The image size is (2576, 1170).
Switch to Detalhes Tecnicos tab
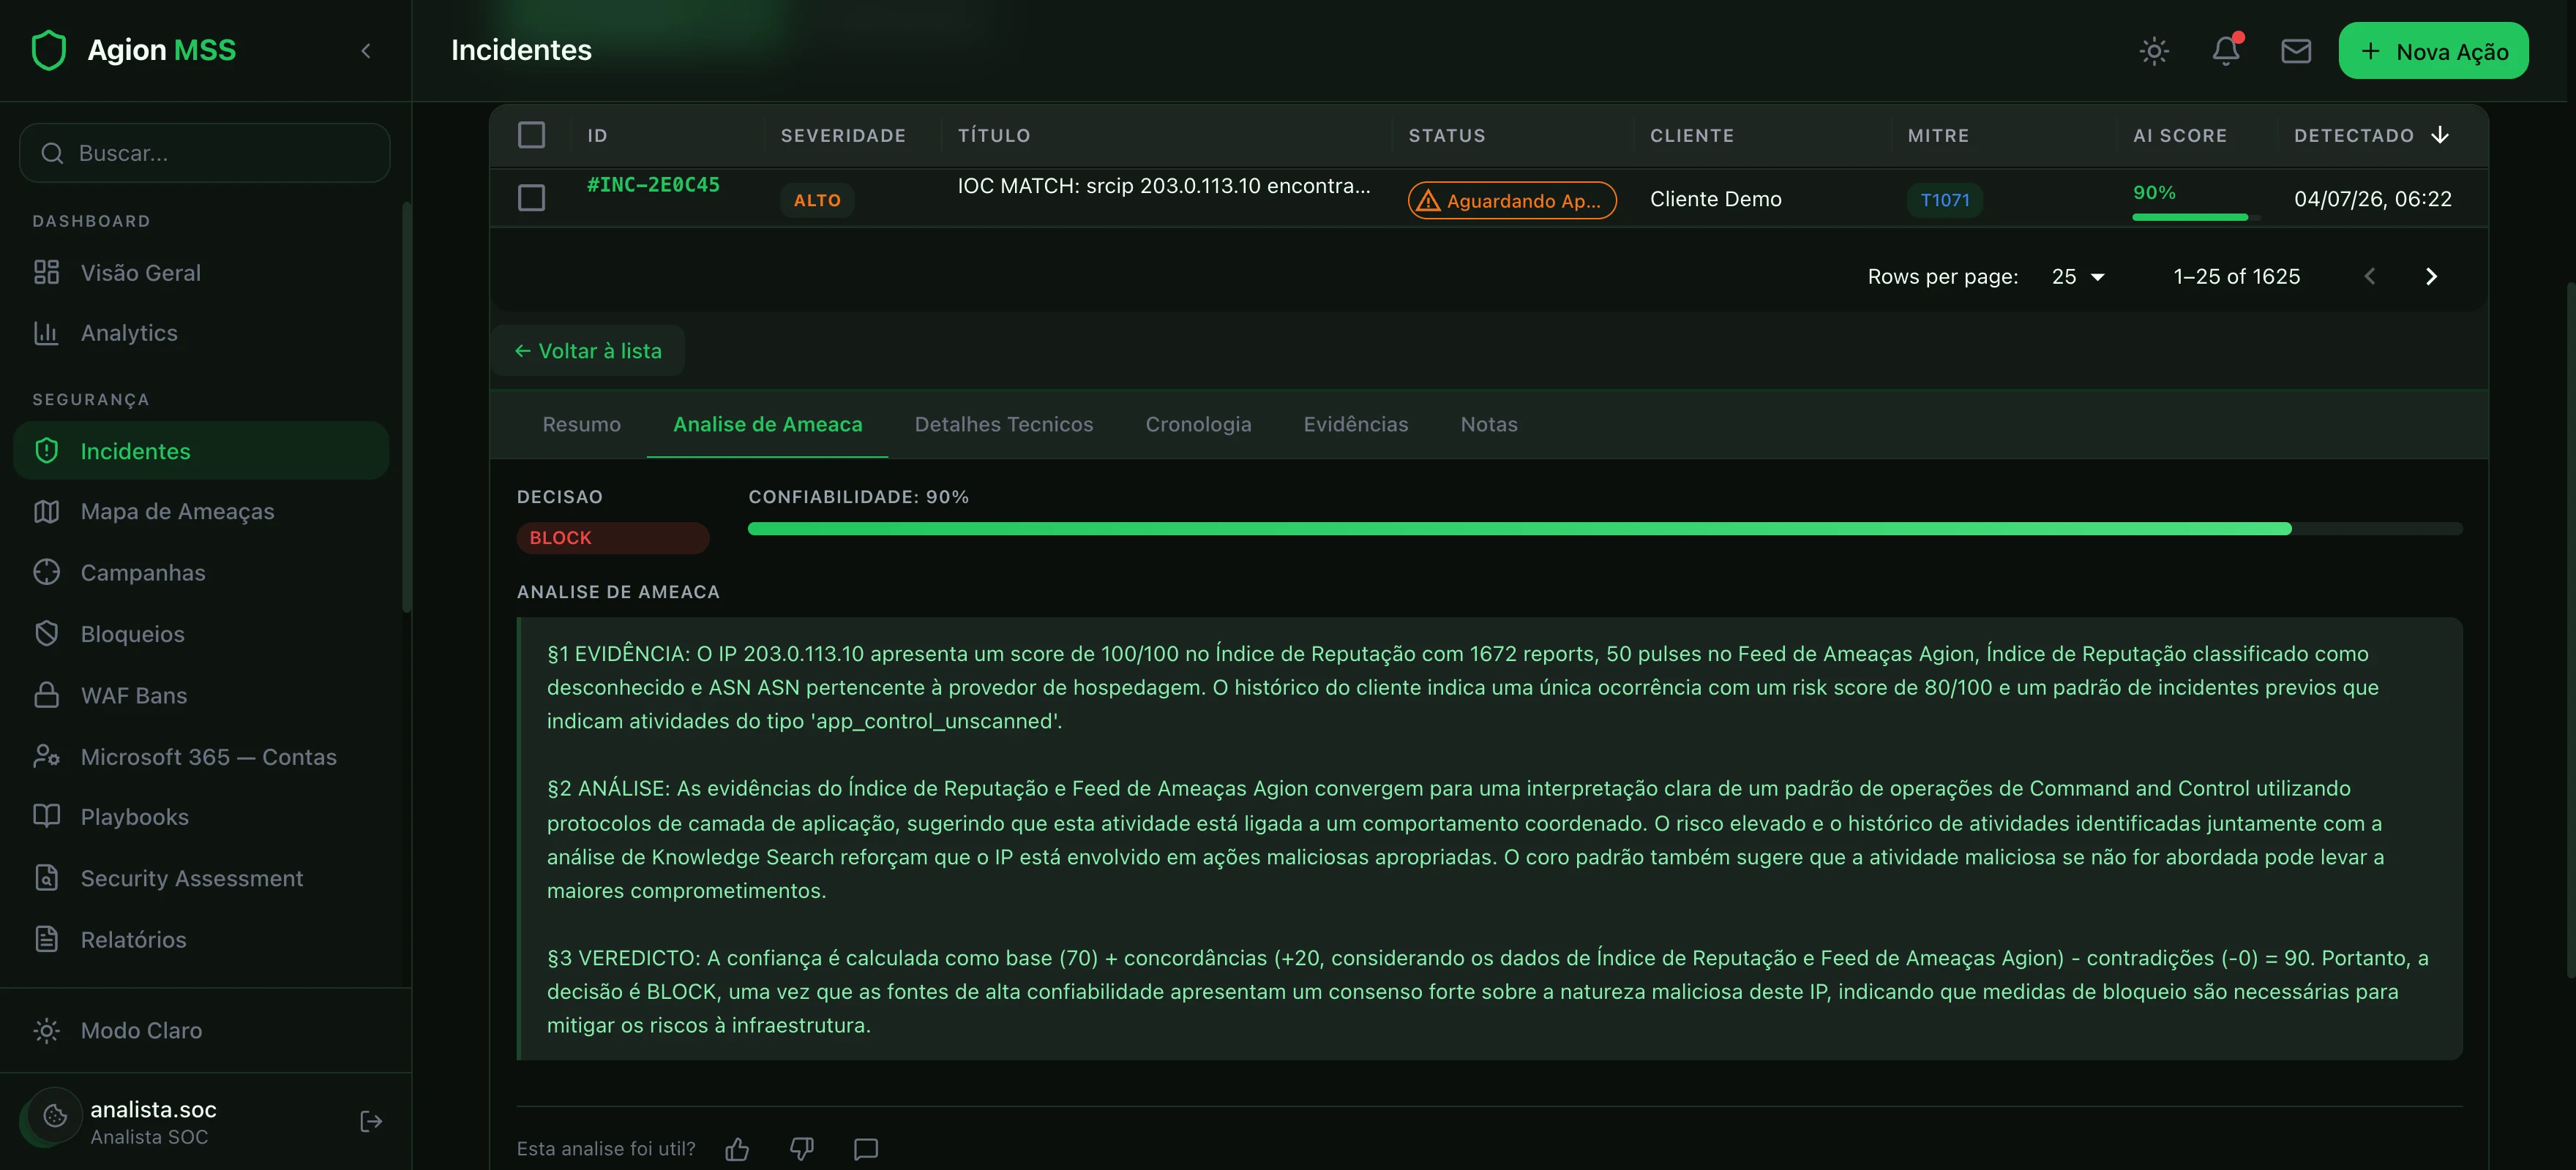(1004, 425)
